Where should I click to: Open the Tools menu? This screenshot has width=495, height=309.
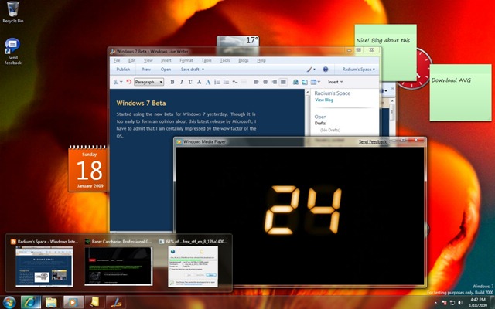(225, 60)
